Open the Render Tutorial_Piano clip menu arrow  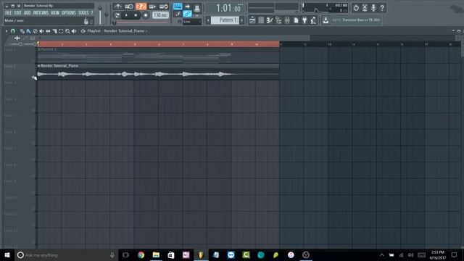(x=38, y=66)
